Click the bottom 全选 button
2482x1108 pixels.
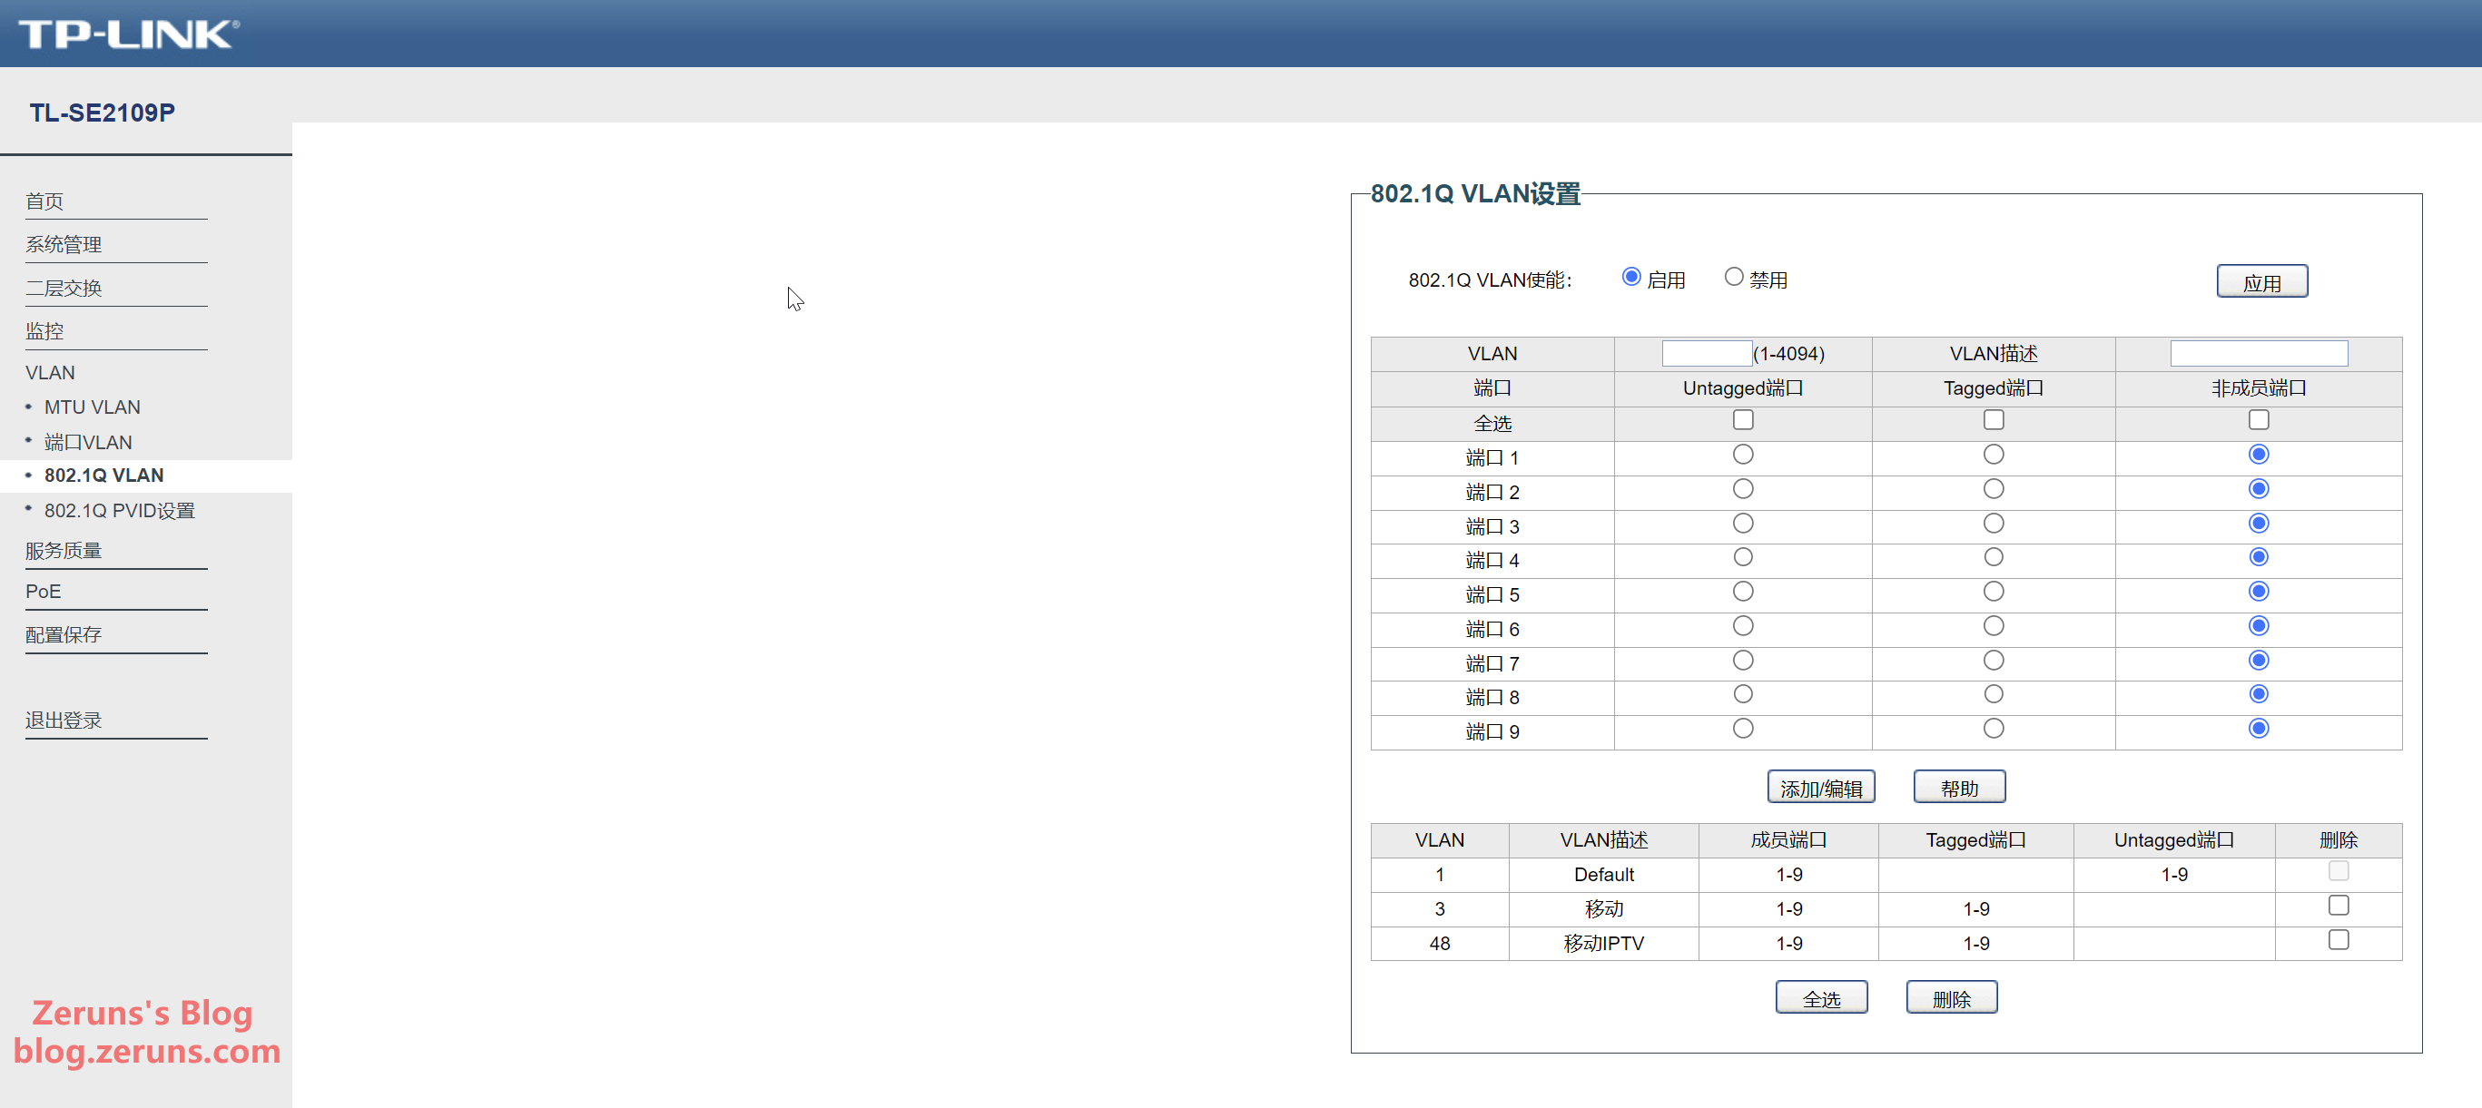coord(1821,998)
